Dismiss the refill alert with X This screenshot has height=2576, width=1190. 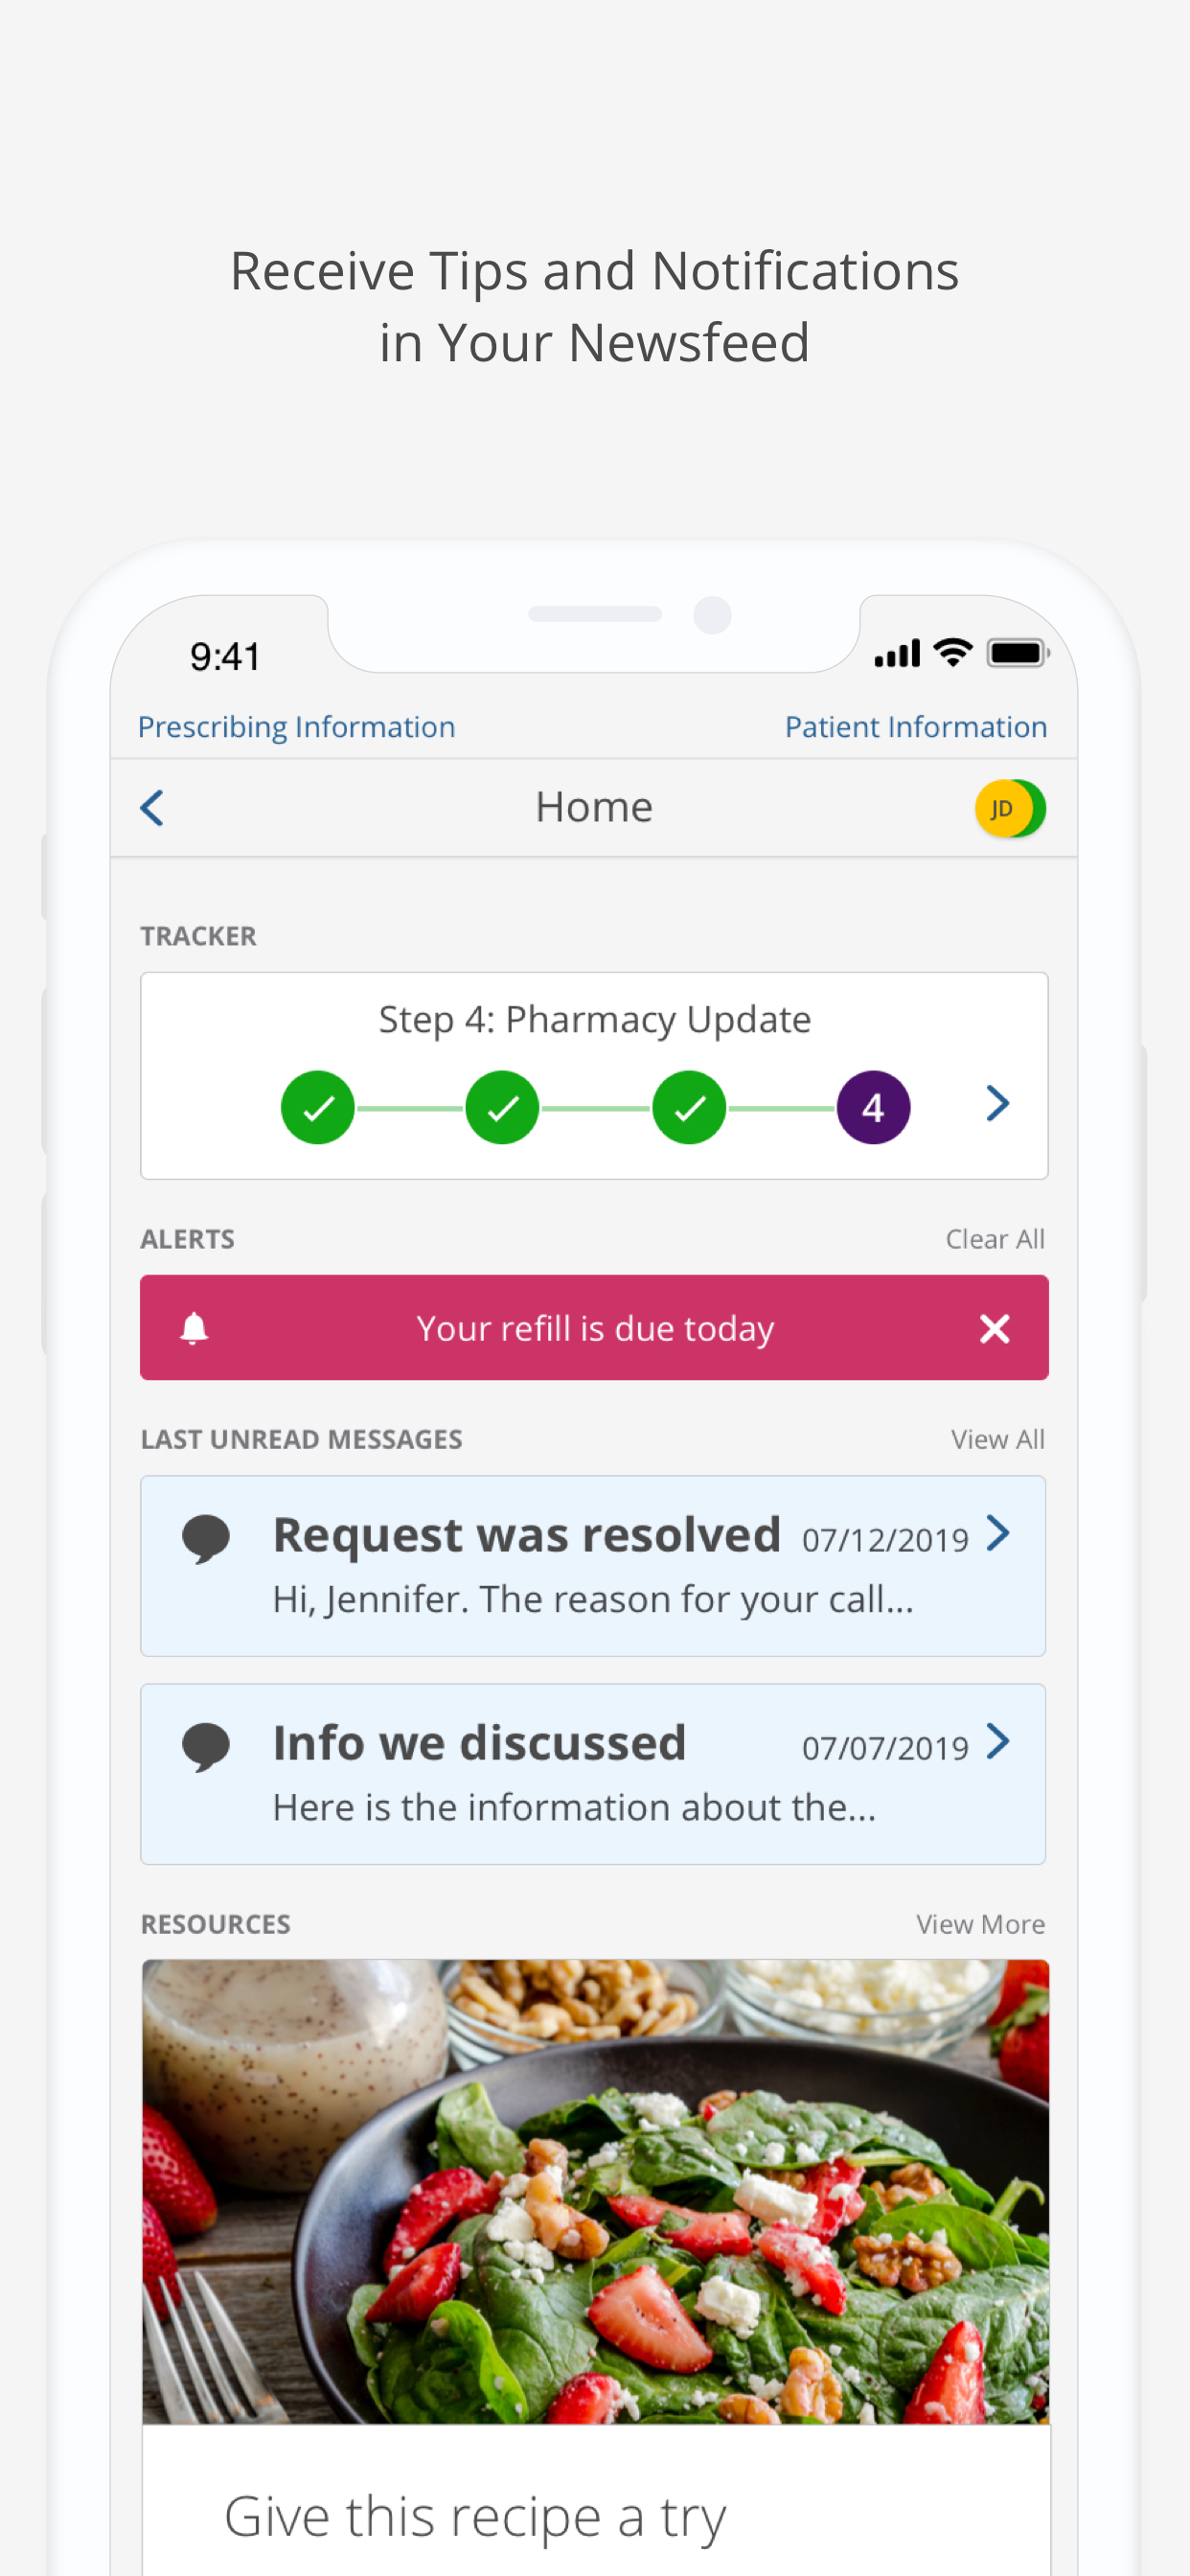pyautogui.click(x=994, y=1328)
